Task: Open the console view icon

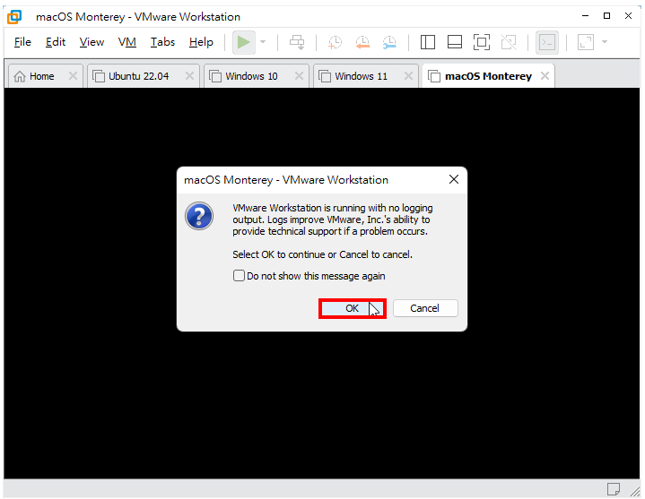Action: [x=547, y=42]
